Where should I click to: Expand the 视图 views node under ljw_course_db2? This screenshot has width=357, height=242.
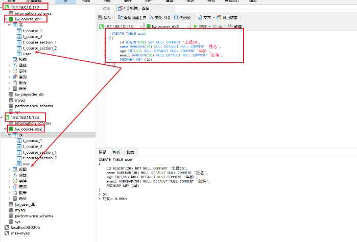point(9,170)
